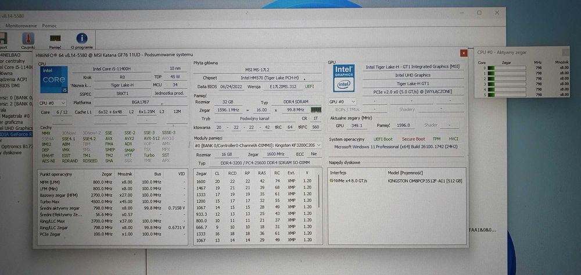Select the 1600 XMP timing row

(x=255, y=181)
